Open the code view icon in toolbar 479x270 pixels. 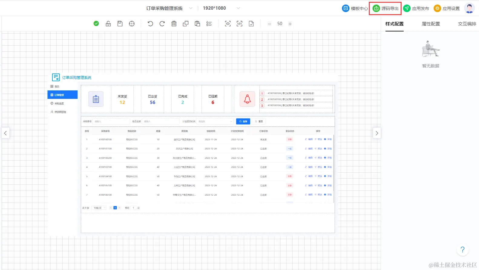(x=240, y=24)
